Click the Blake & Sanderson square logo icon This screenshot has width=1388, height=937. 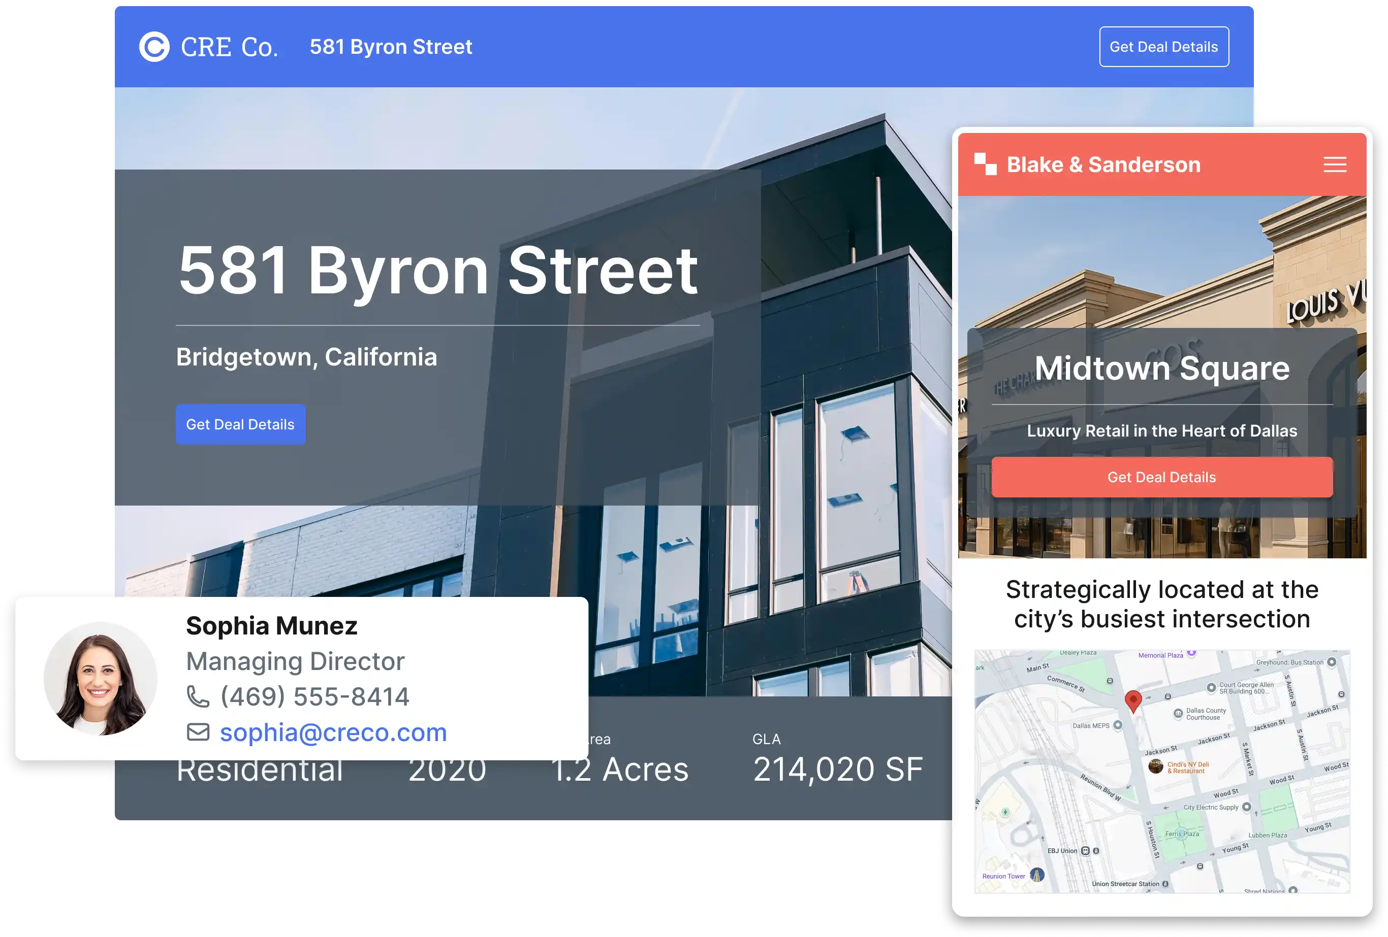tap(985, 164)
